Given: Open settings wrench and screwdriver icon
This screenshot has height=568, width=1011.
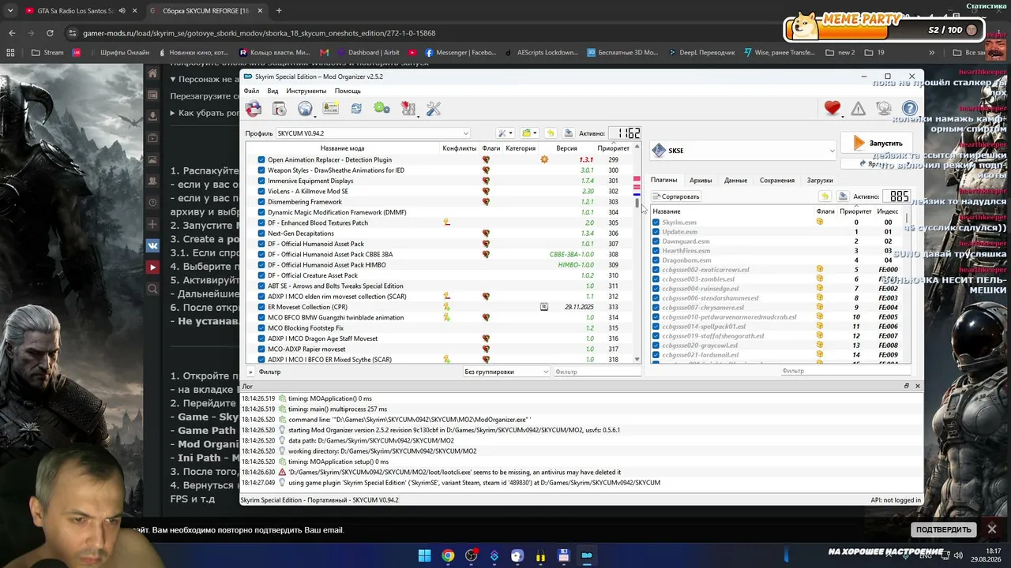Looking at the screenshot, I should (434, 109).
